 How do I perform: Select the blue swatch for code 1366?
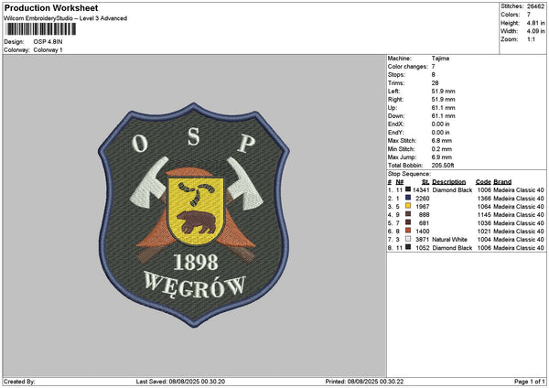(x=408, y=198)
